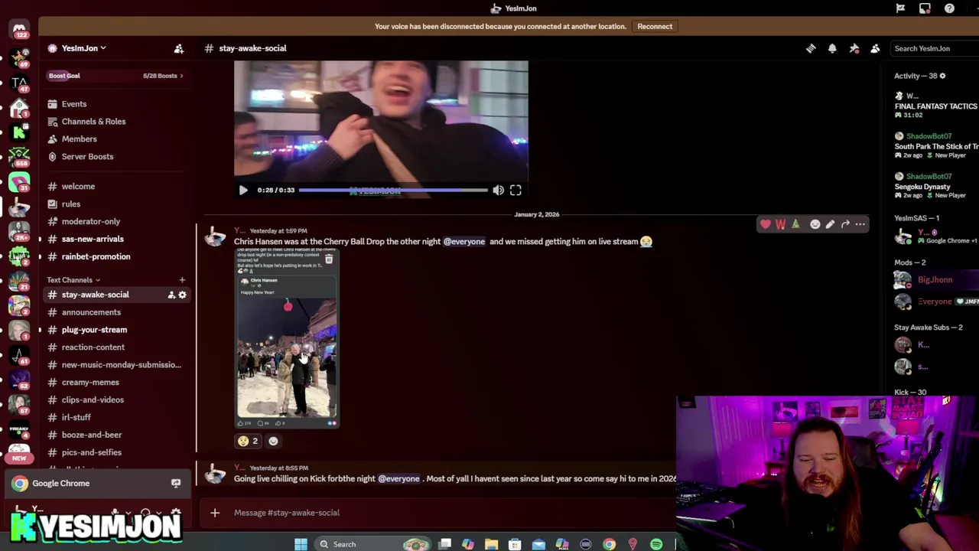Open the announcements channel
This screenshot has height=551, width=979.
tap(91, 312)
